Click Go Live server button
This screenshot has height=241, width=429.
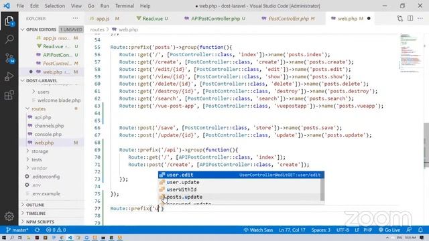point(389,230)
